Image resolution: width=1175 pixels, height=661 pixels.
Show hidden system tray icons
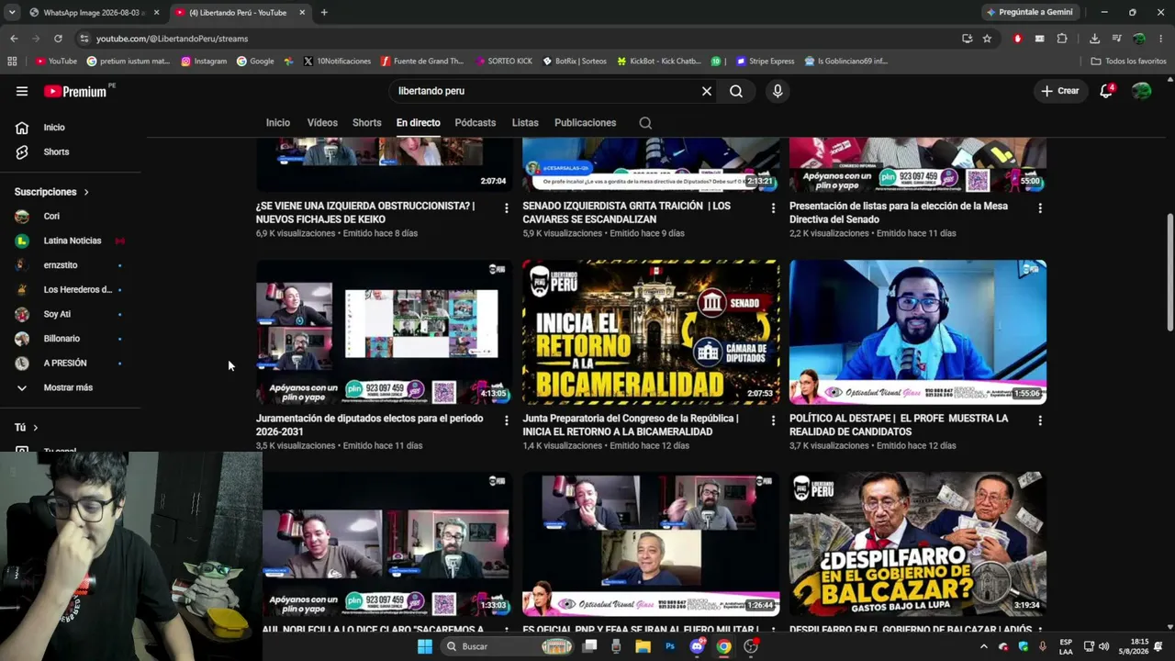983,646
